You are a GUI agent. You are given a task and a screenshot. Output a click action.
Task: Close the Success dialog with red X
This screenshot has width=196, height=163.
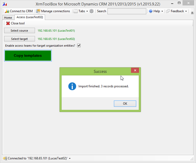tap(135, 70)
